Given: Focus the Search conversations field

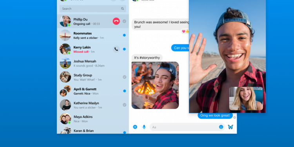Looking at the screenshot, I should click(93, 9).
